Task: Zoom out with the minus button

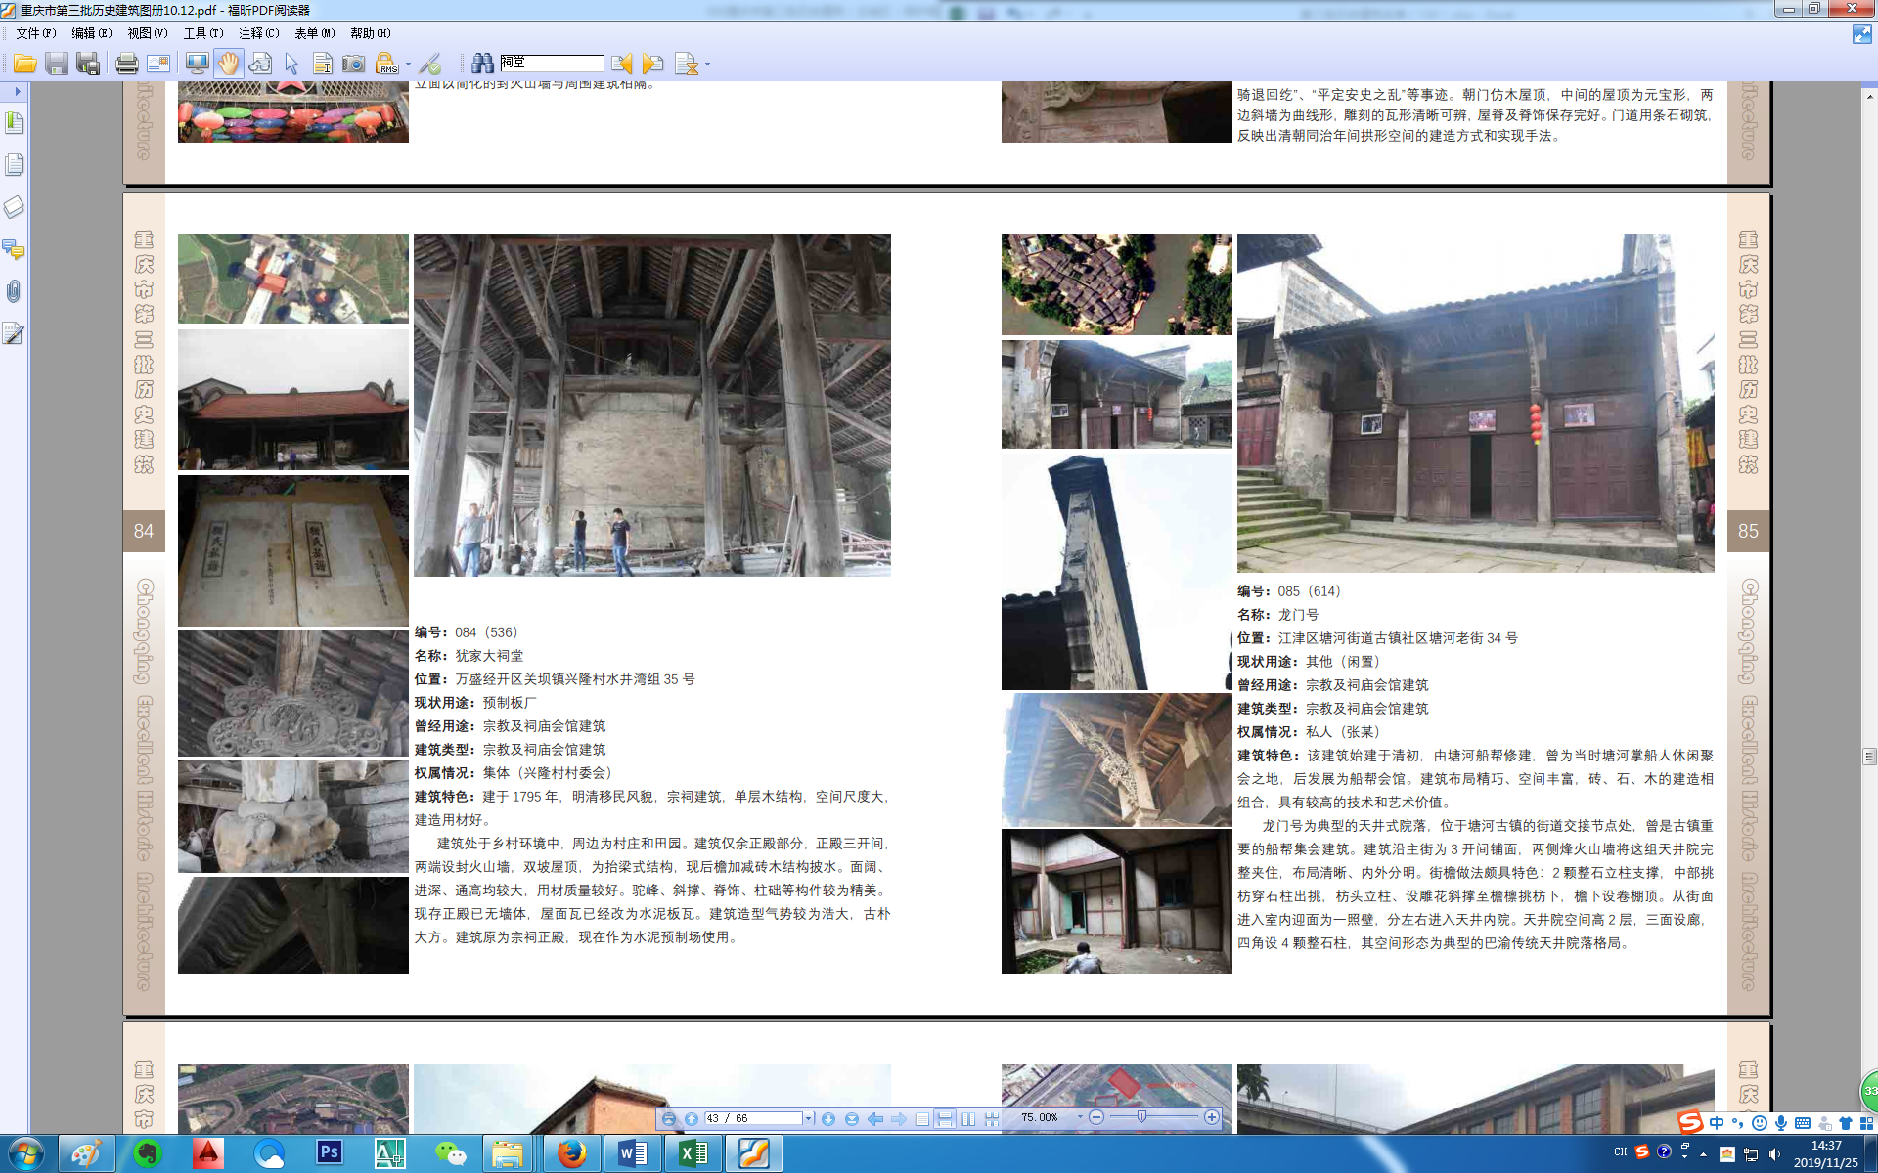Action: [1096, 1117]
